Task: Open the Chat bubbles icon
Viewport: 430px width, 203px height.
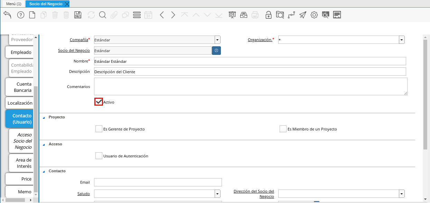Action: [125, 15]
